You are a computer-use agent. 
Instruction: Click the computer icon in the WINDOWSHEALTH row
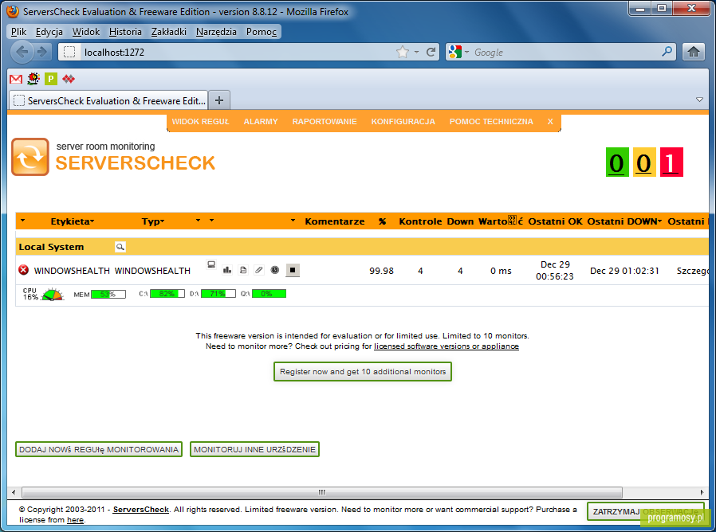tap(211, 264)
